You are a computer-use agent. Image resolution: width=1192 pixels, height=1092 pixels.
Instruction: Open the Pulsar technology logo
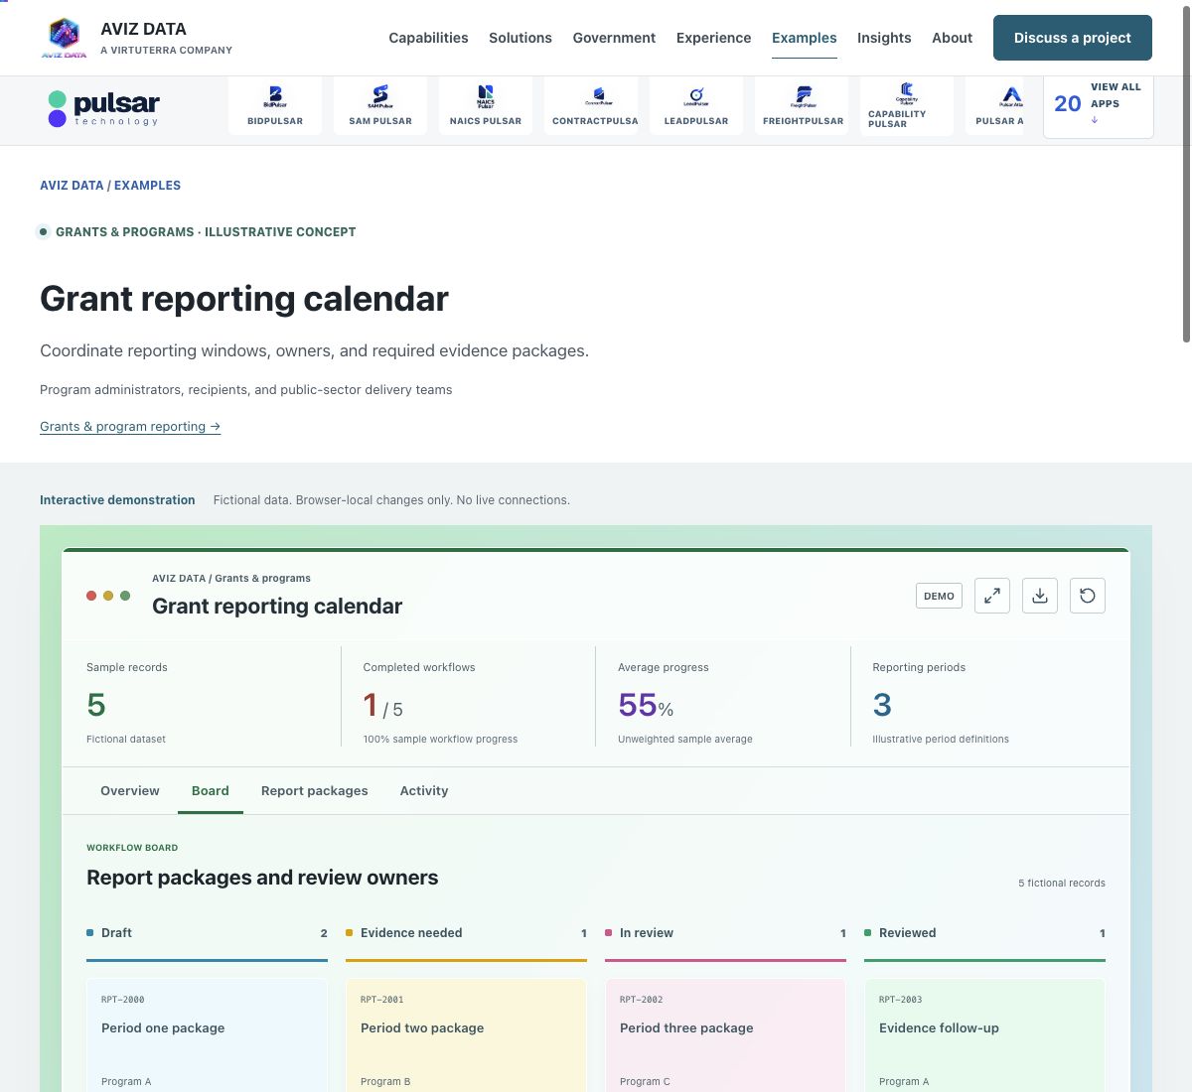click(103, 107)
